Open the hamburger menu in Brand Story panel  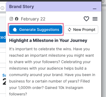click(95, 19)
